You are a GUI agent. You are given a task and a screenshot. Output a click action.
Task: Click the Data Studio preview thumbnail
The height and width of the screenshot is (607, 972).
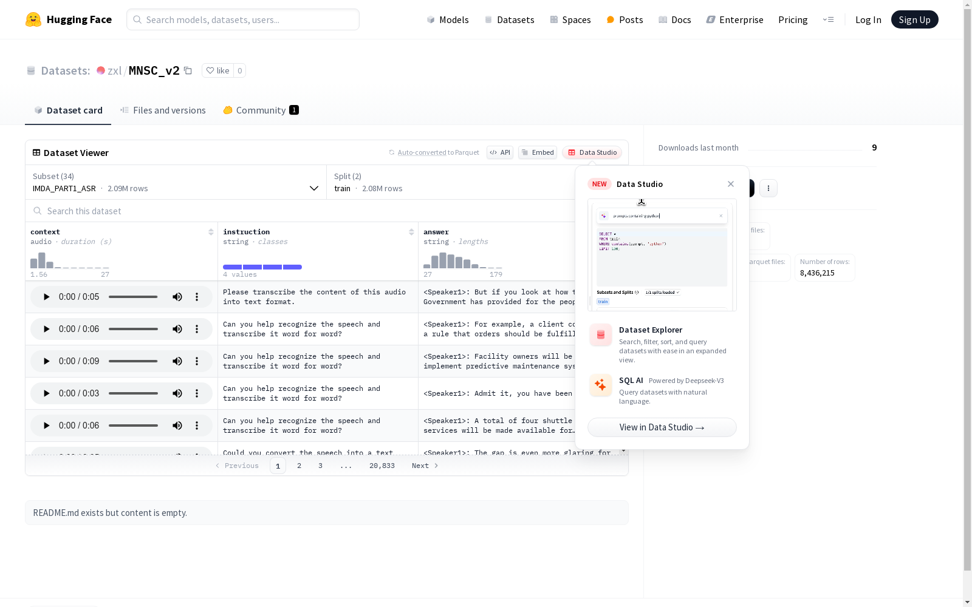662,255
